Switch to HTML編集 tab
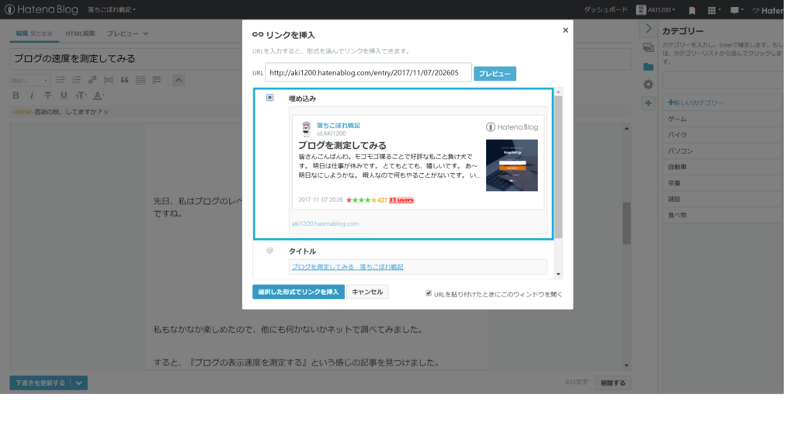The width and height of the screenshot is (795, 447). click(x=80, y=33)
